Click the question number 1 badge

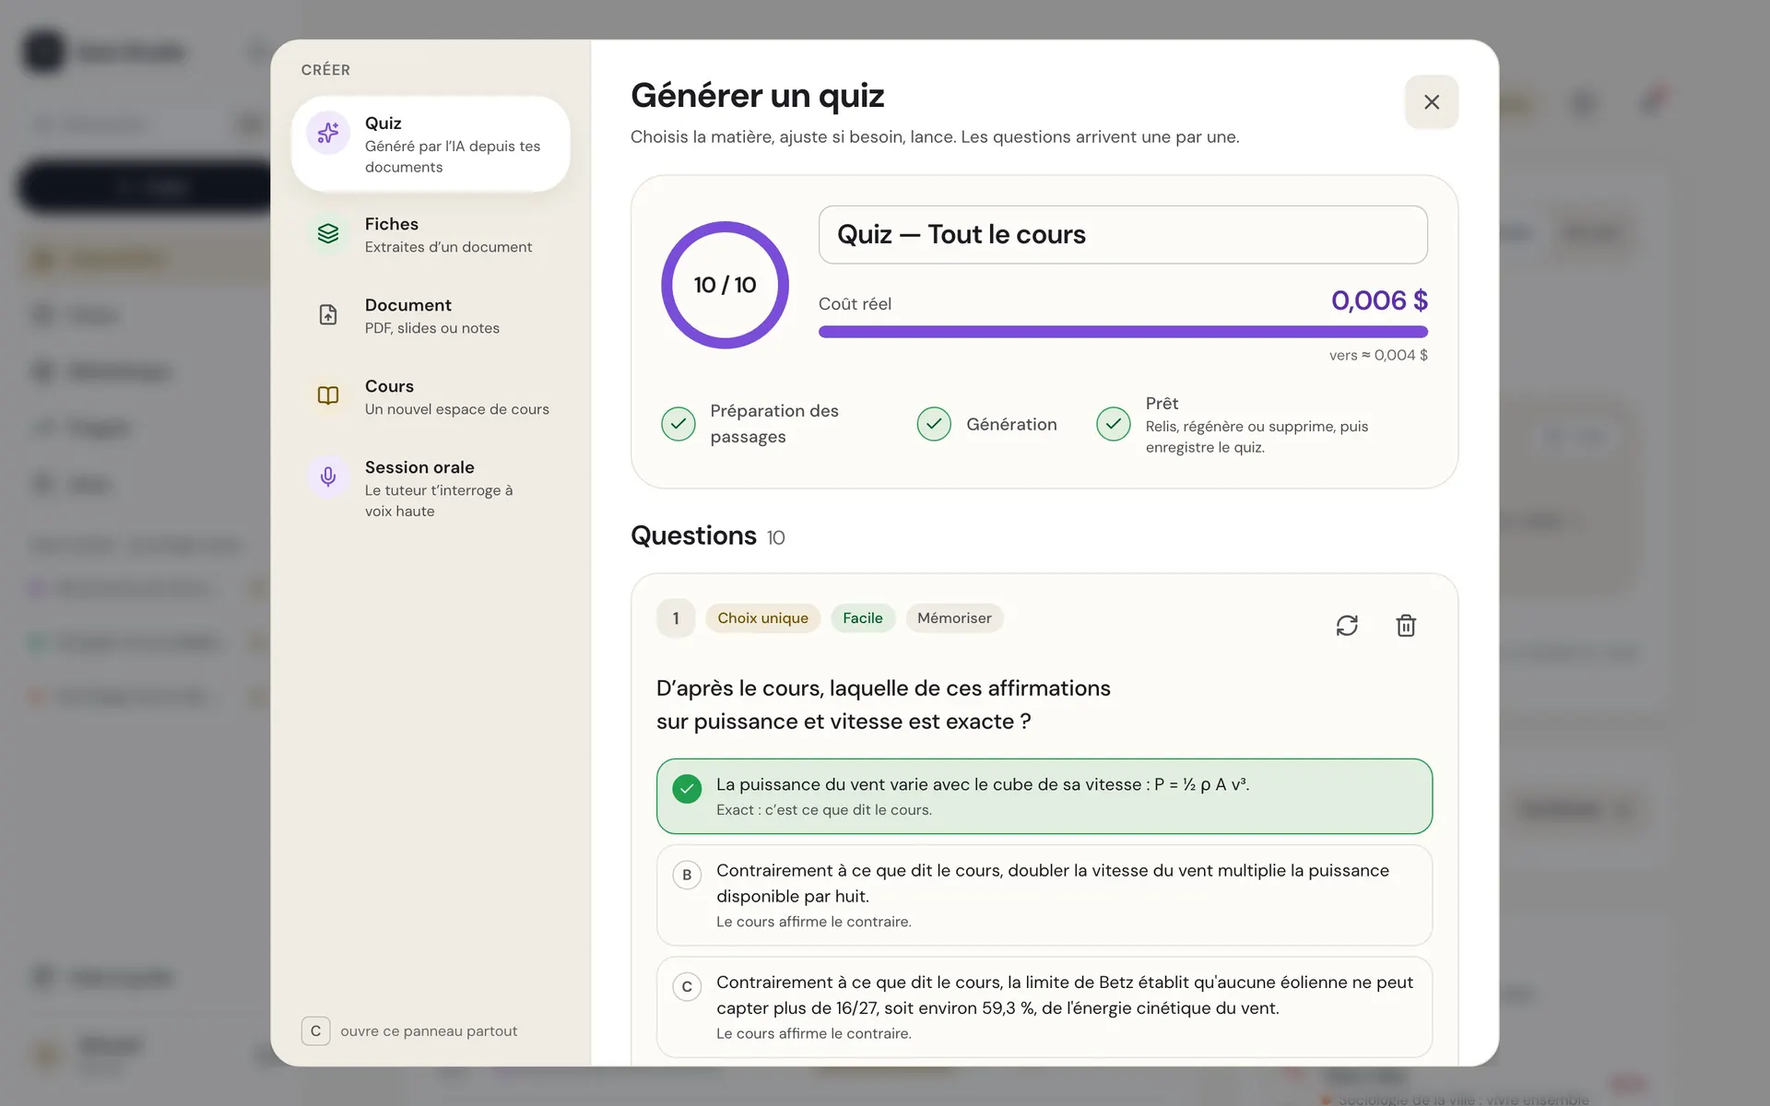[676, 618]
